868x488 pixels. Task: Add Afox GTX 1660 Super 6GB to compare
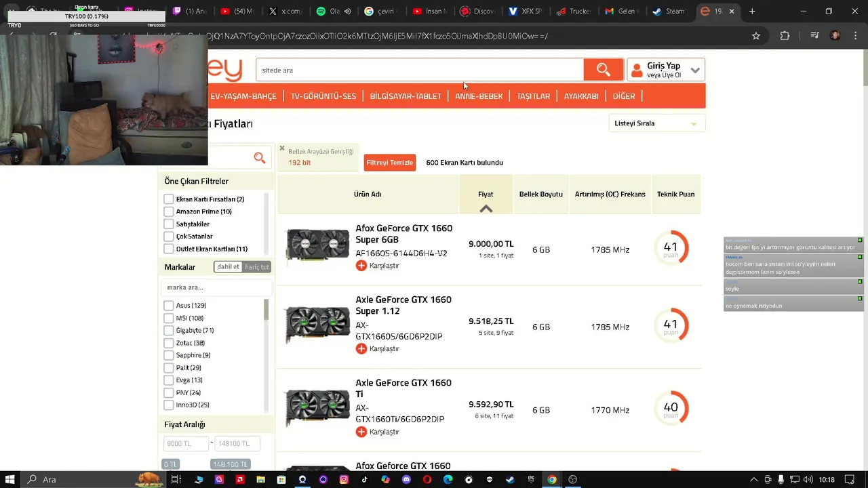point(361,266)
